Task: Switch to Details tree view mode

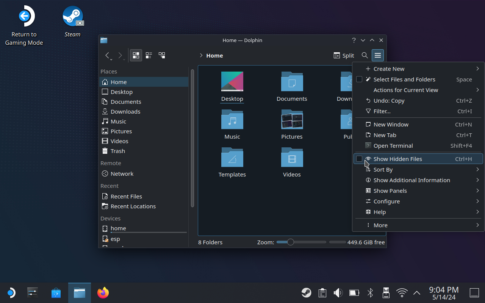Action: tap(162, 55)
